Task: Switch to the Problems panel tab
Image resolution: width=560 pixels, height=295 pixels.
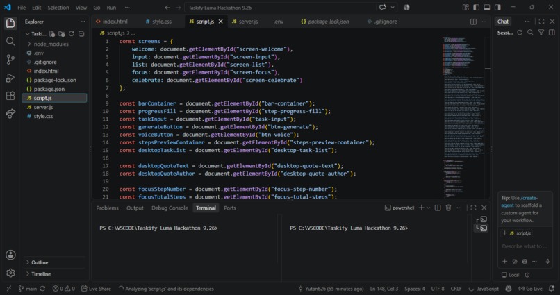Action: (107, 208)
